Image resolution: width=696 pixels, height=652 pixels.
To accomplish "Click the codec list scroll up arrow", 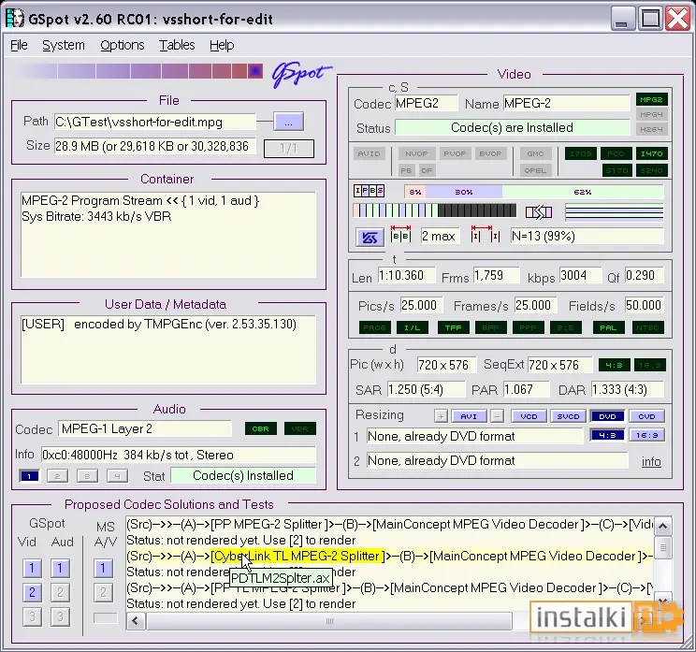I will pyautogui.click(x=663, y=527).
